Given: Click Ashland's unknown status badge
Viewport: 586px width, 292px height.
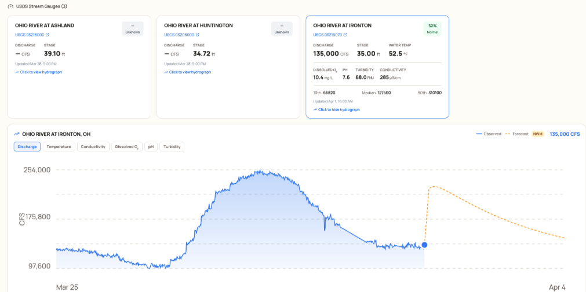Looking at the screenshot, I should pos(133,29).
